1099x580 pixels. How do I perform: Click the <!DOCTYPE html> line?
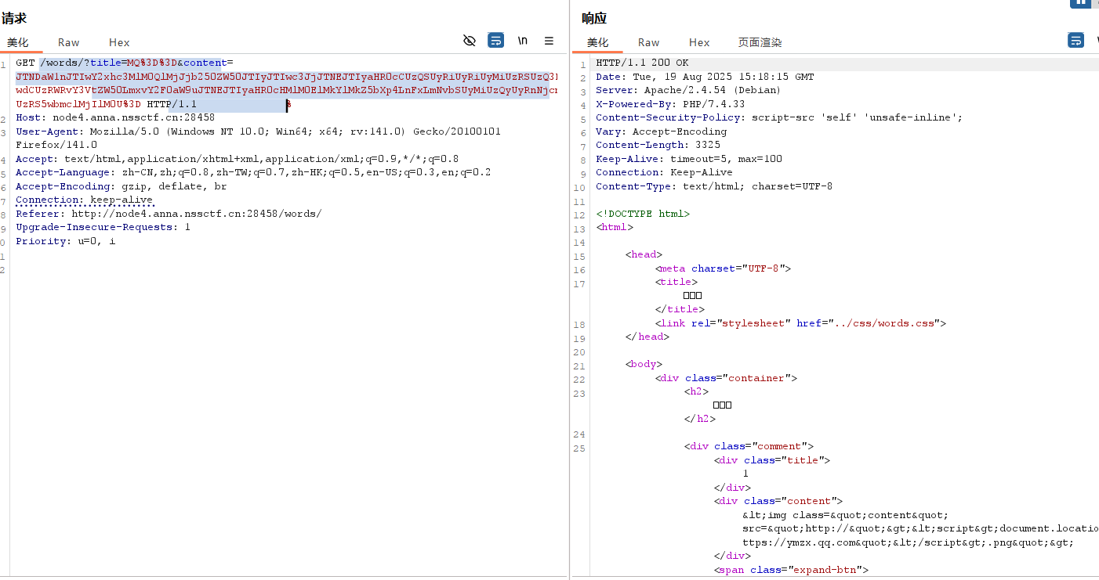pos(643,214)
